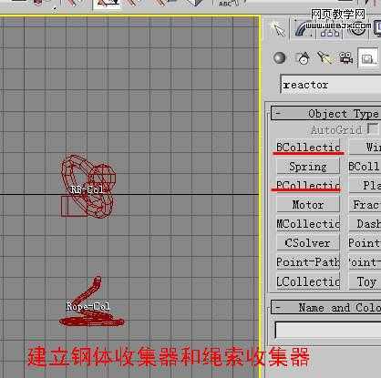Select the Lights category icon
The image size is (381, 378).
tap(324, 58)
